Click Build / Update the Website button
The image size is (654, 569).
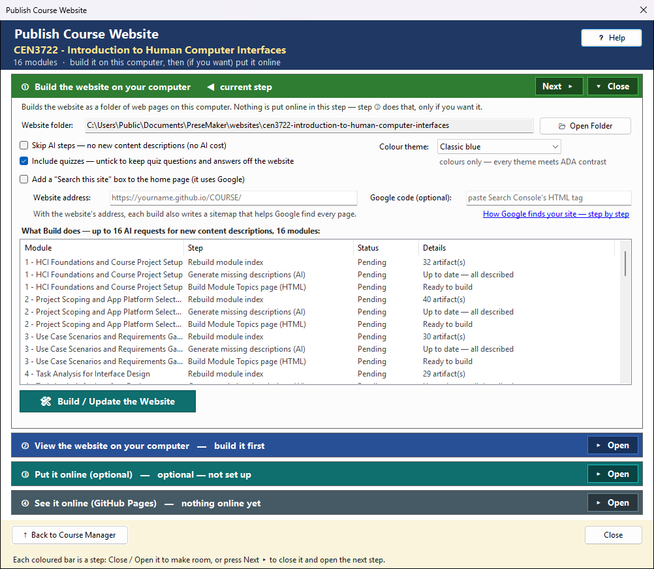click(x=108, y=401)
